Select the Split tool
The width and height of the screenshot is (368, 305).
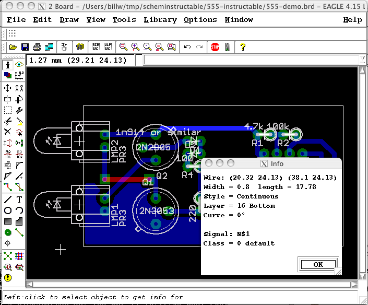coord(8,176)
